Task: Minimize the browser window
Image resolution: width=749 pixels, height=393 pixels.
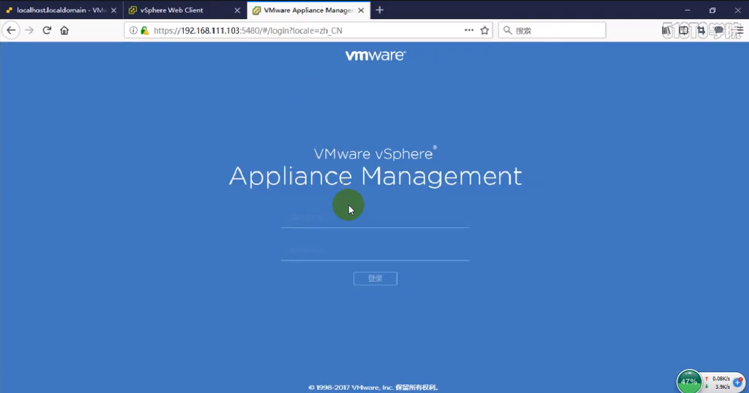Action: [x=688, y=10]
